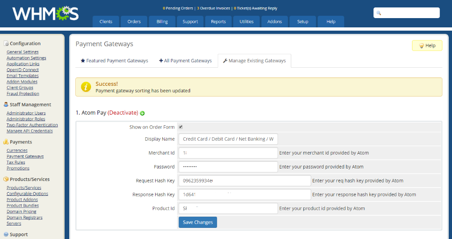This screenshot has height=239, width=452.
Task: Open Promotions link
Action: coord(18,168)
